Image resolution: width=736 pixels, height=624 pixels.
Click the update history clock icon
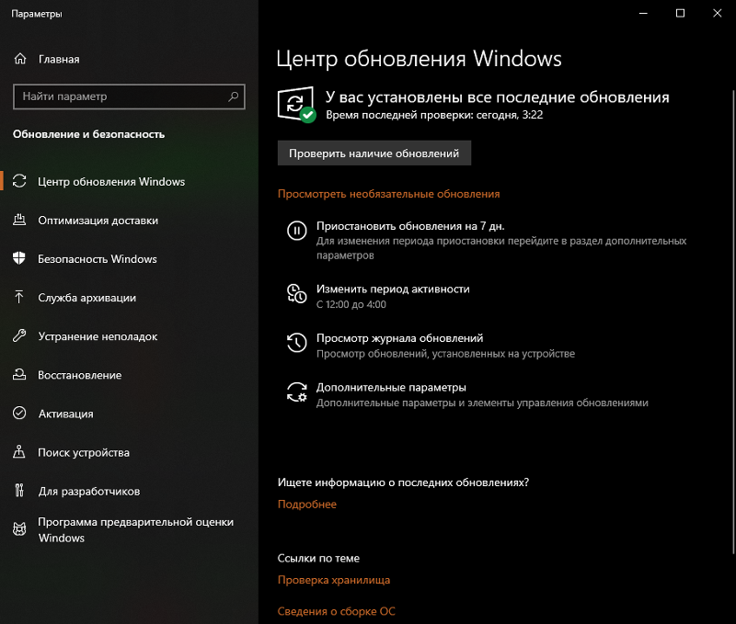(296, 343)
